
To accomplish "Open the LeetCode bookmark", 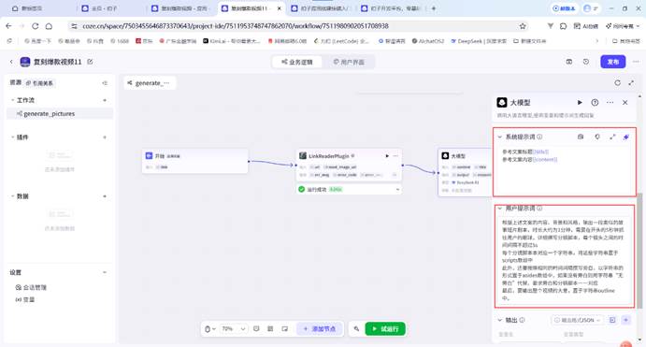I will (340, 41).
